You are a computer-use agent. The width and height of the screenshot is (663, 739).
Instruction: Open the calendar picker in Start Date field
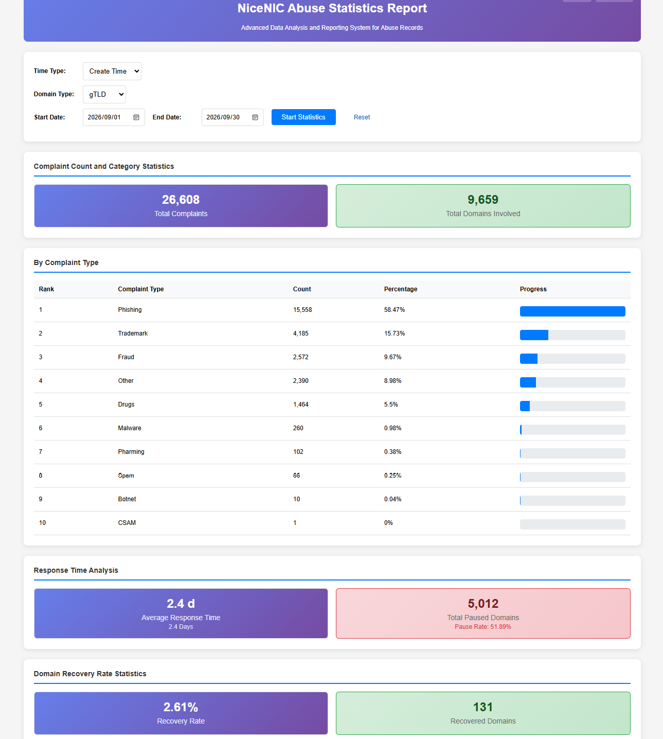coord(136,117)
